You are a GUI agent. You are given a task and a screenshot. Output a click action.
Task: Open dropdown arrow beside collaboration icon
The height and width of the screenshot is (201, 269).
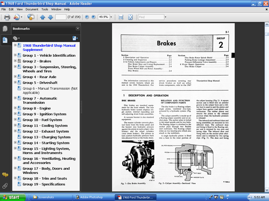point(22,17)
